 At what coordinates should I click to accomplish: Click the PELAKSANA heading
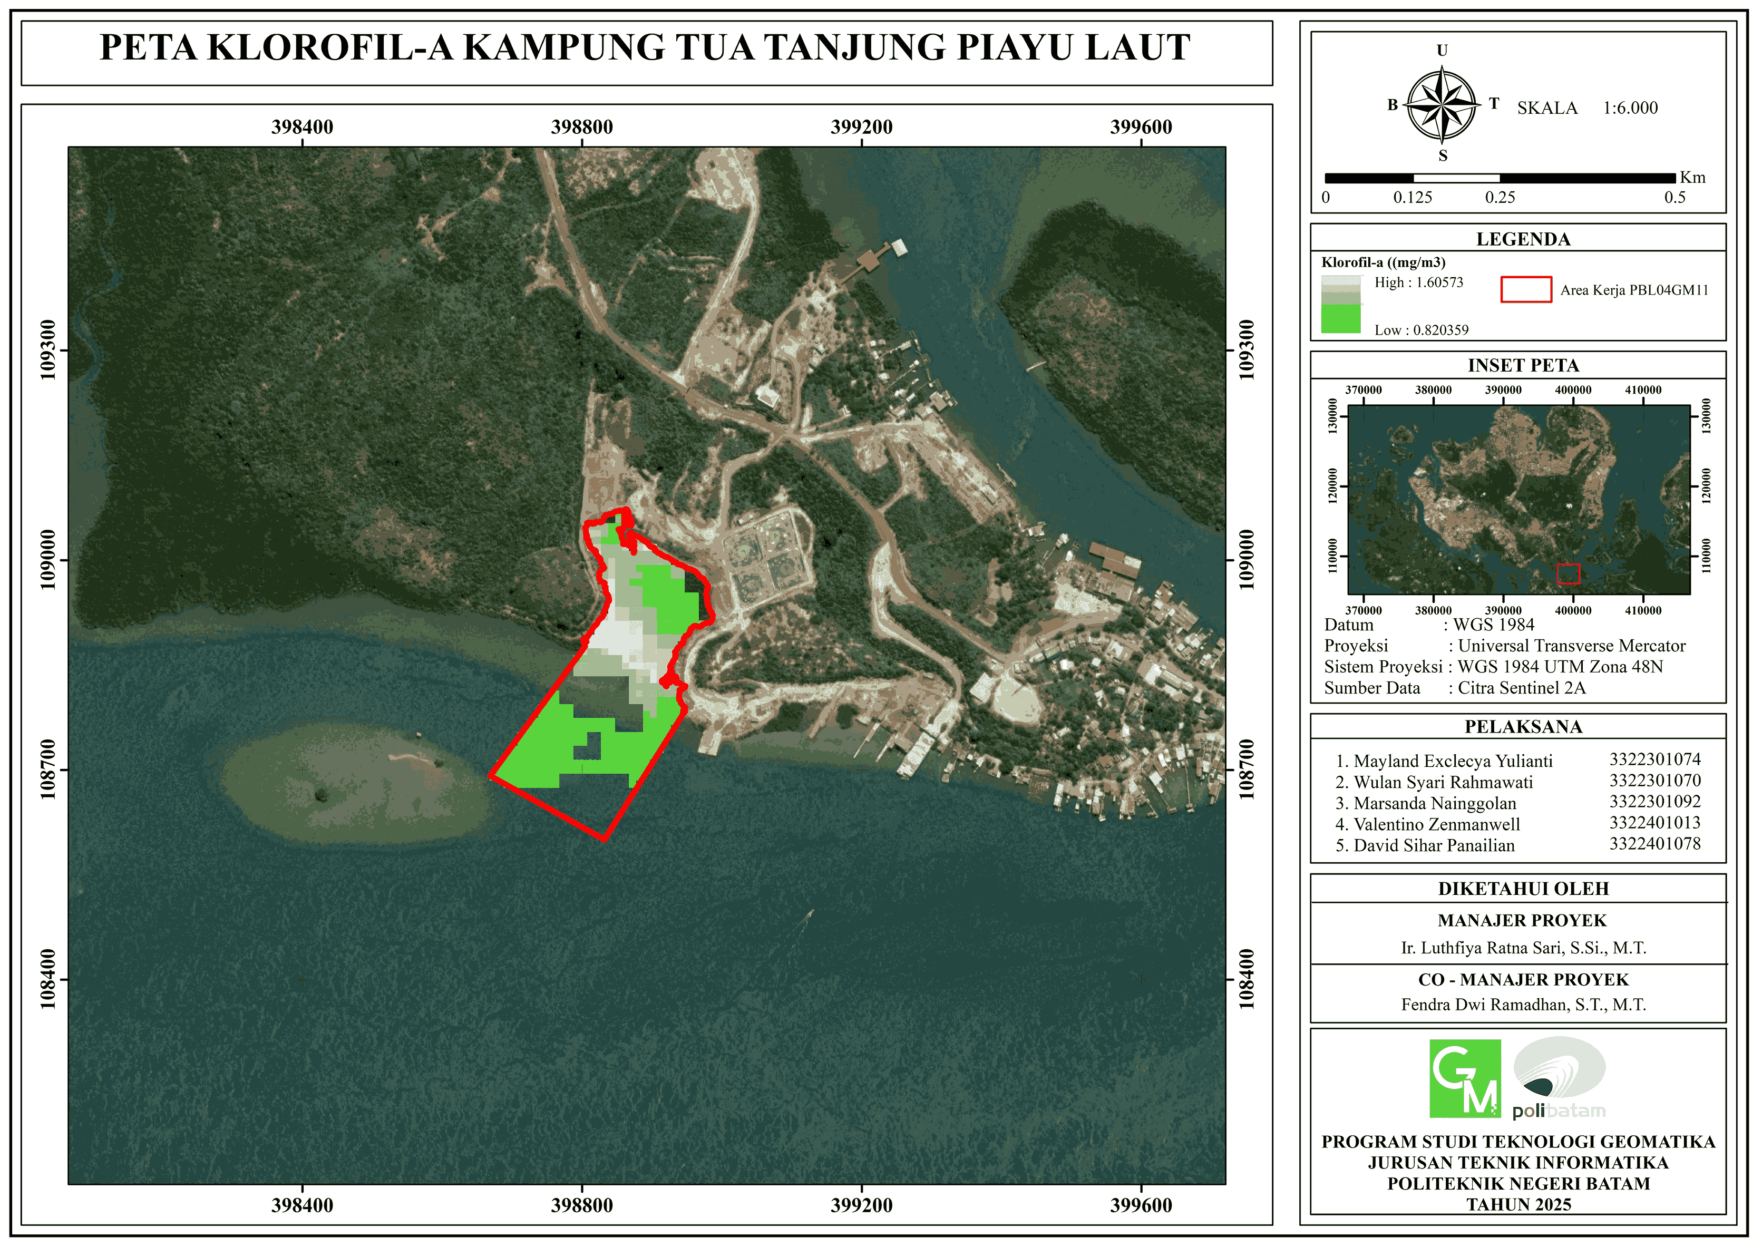pyautogui.click(x=1523, y=727)
